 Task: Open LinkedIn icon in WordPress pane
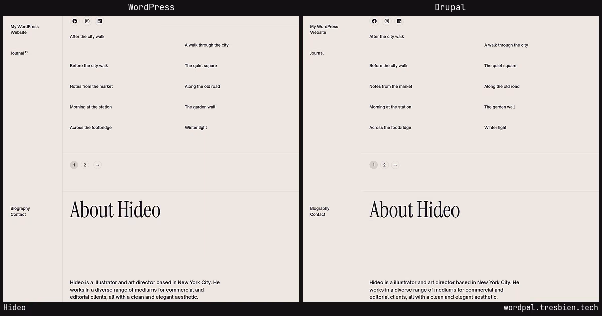pos(100,21)
